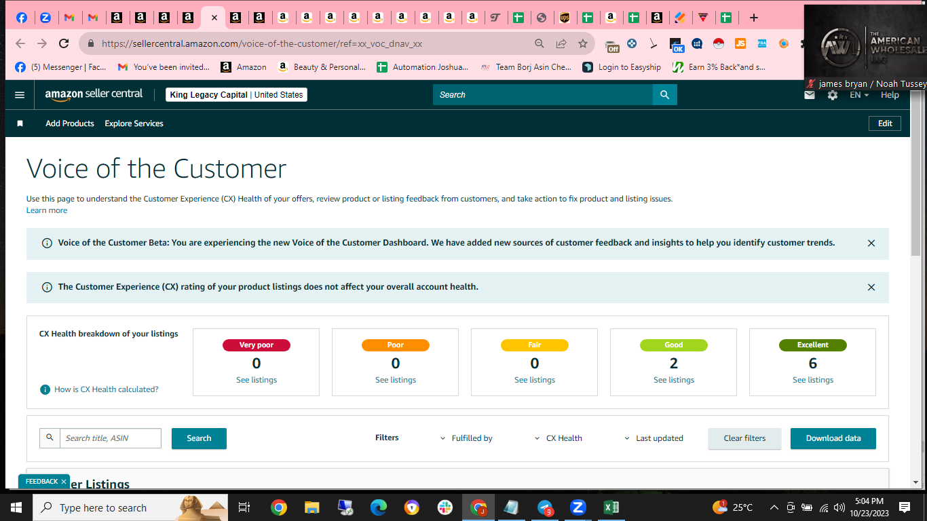Share this page using the share icon
The height and width of the screenshot is (521, 927).
click(x=561, y=43)
